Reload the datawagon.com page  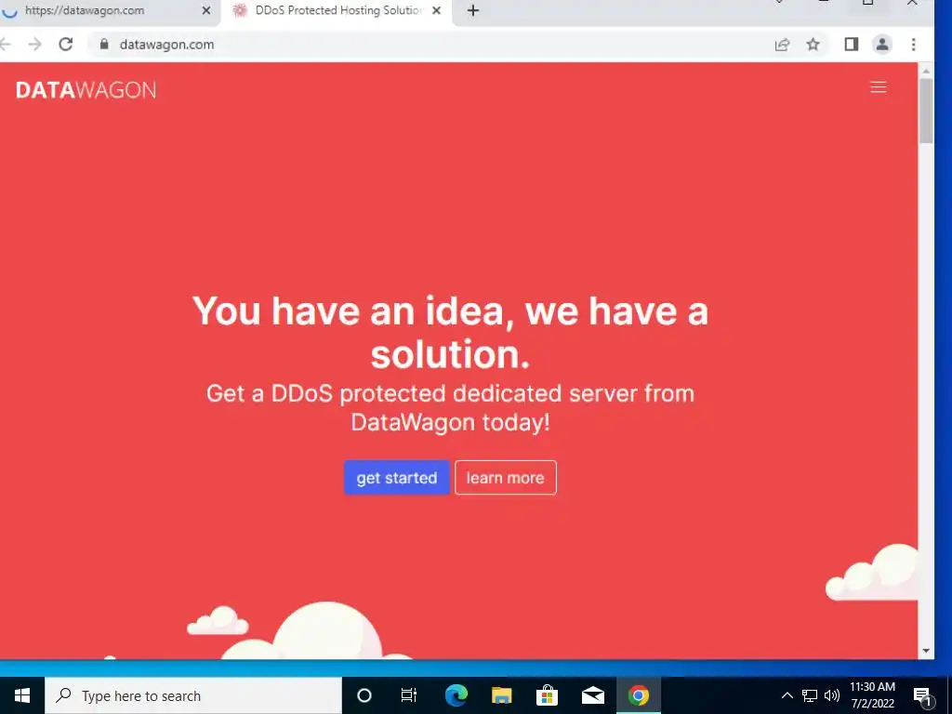click(66, 45)
